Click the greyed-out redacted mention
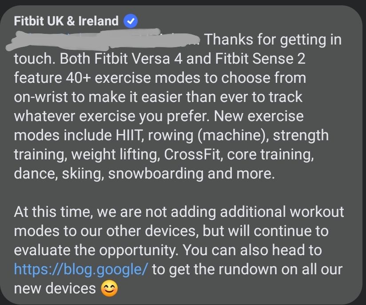Screen dimensions: 366x305 pyautogui.click(x=107, y=39)
